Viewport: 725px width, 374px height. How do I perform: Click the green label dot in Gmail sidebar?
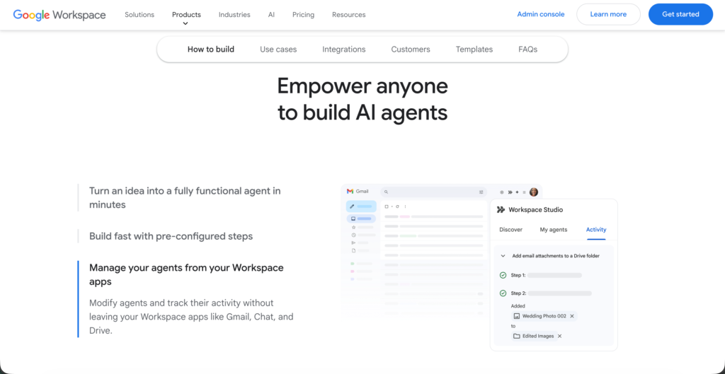pos(353,264)
